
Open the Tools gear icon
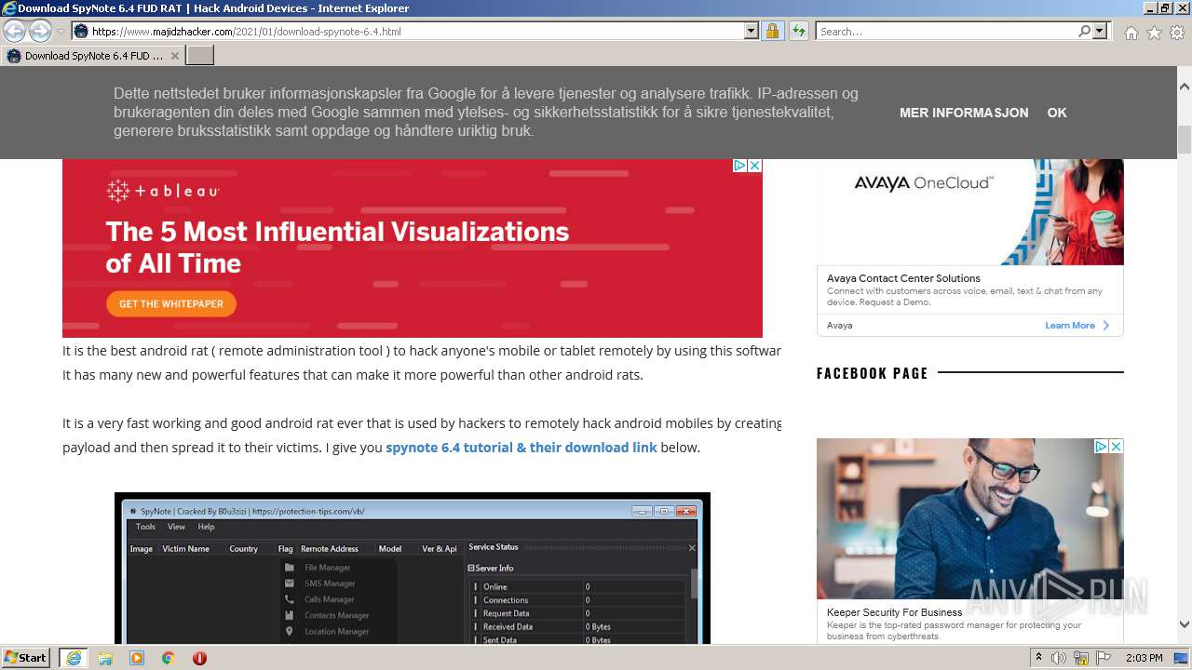[x=1177, y=33]
